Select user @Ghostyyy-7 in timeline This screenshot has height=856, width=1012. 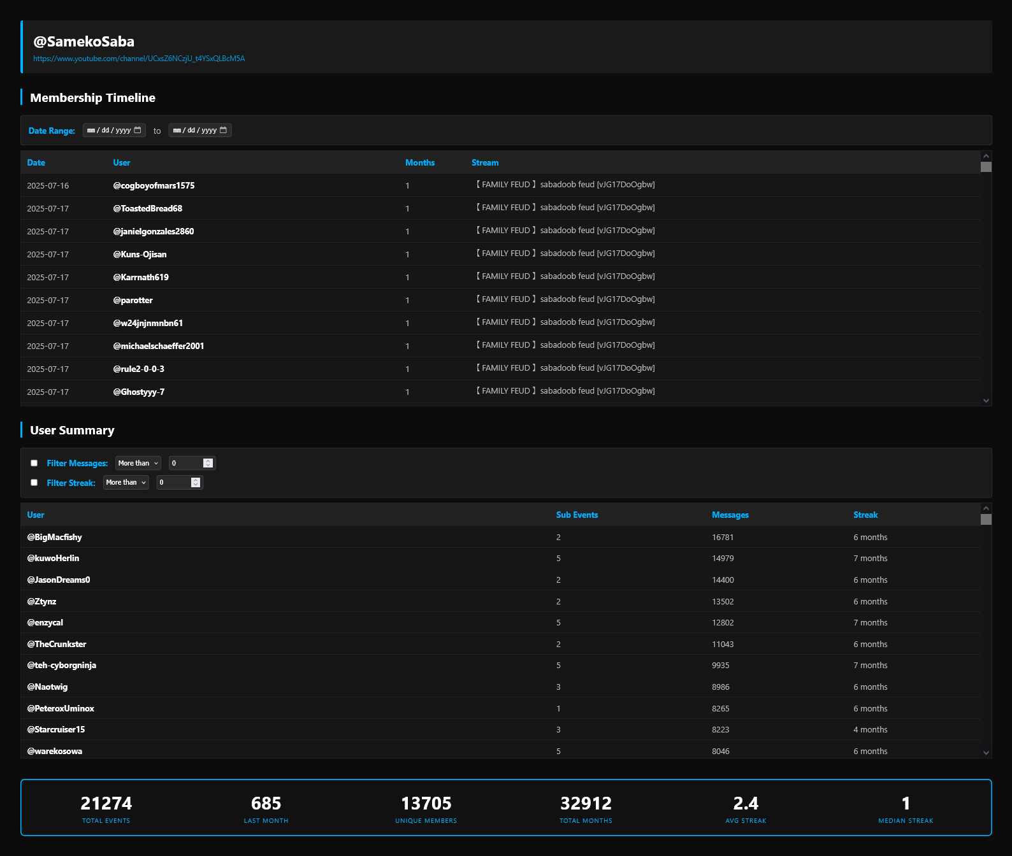click(138, 392)
